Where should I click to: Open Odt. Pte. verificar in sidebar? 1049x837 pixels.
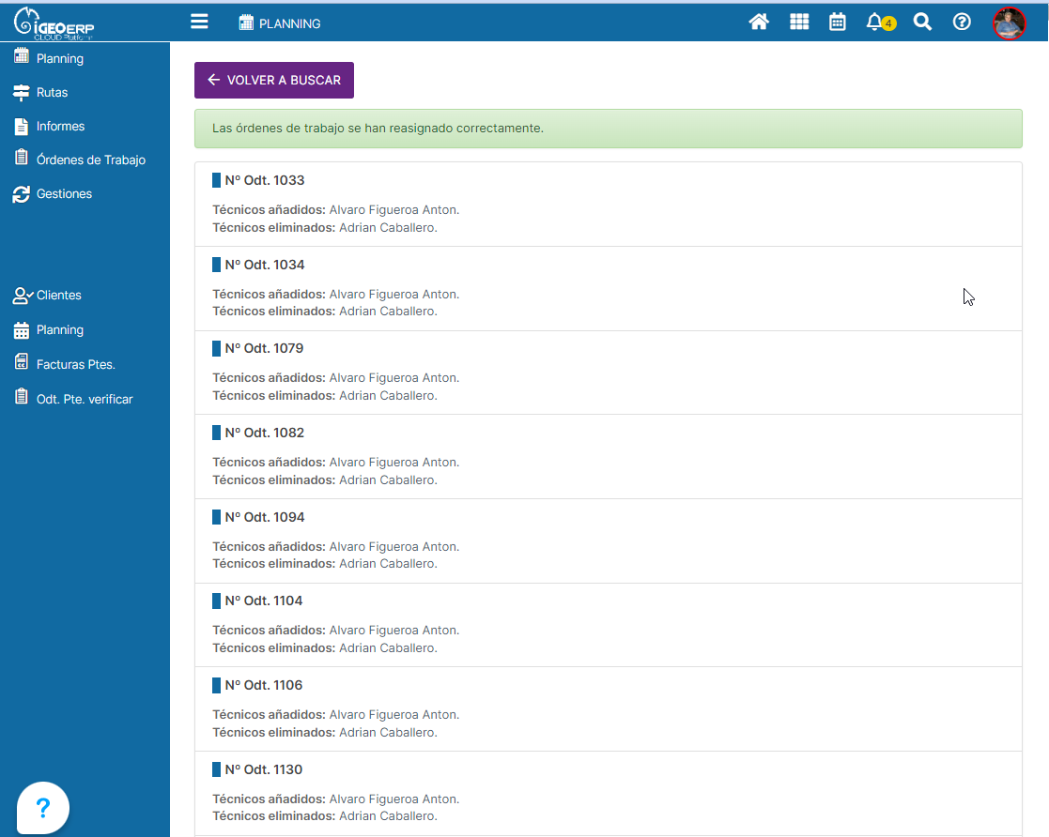coord(85,399)
